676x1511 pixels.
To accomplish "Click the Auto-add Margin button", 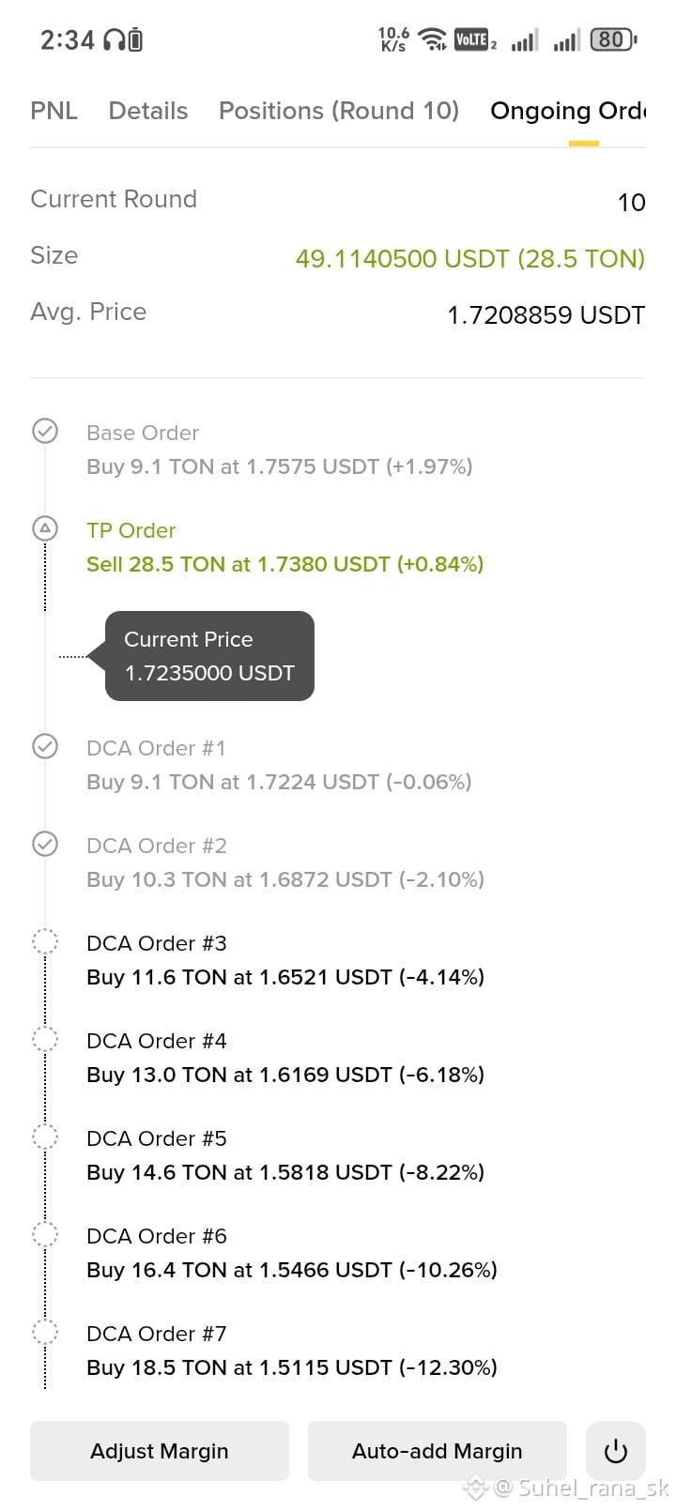I will [x=438, y=1451].
